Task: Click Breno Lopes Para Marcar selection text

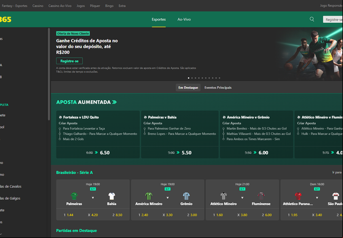Action: (182, 134)
